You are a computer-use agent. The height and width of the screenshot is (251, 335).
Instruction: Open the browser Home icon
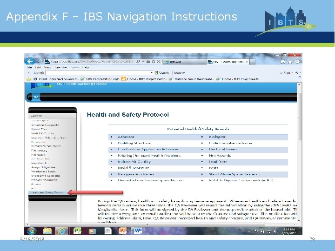coord(283,61)
